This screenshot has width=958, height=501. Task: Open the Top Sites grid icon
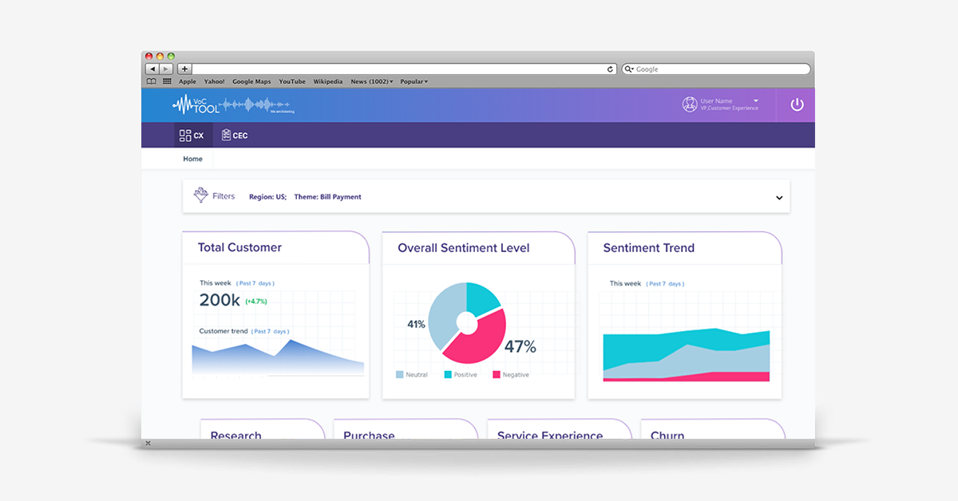click(x=167, y=81)
